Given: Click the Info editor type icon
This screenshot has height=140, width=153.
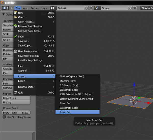Looking at the screenshot, I should 5,8.
